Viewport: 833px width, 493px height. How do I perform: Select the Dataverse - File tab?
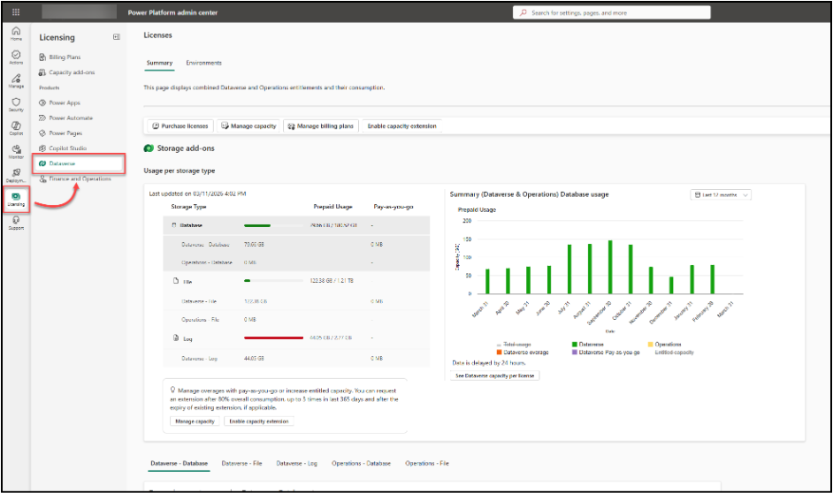click(241, 463)
